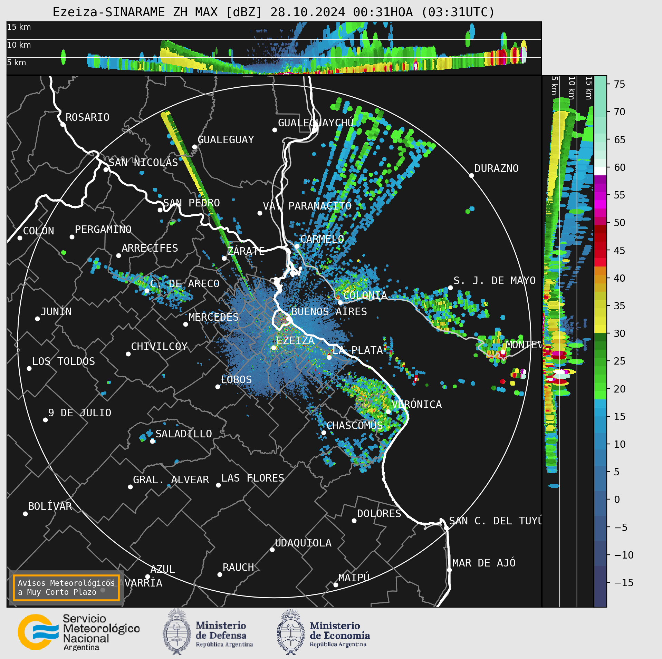
Task: Click the Lobos city marker dot
Action: (x=218, y=387)
